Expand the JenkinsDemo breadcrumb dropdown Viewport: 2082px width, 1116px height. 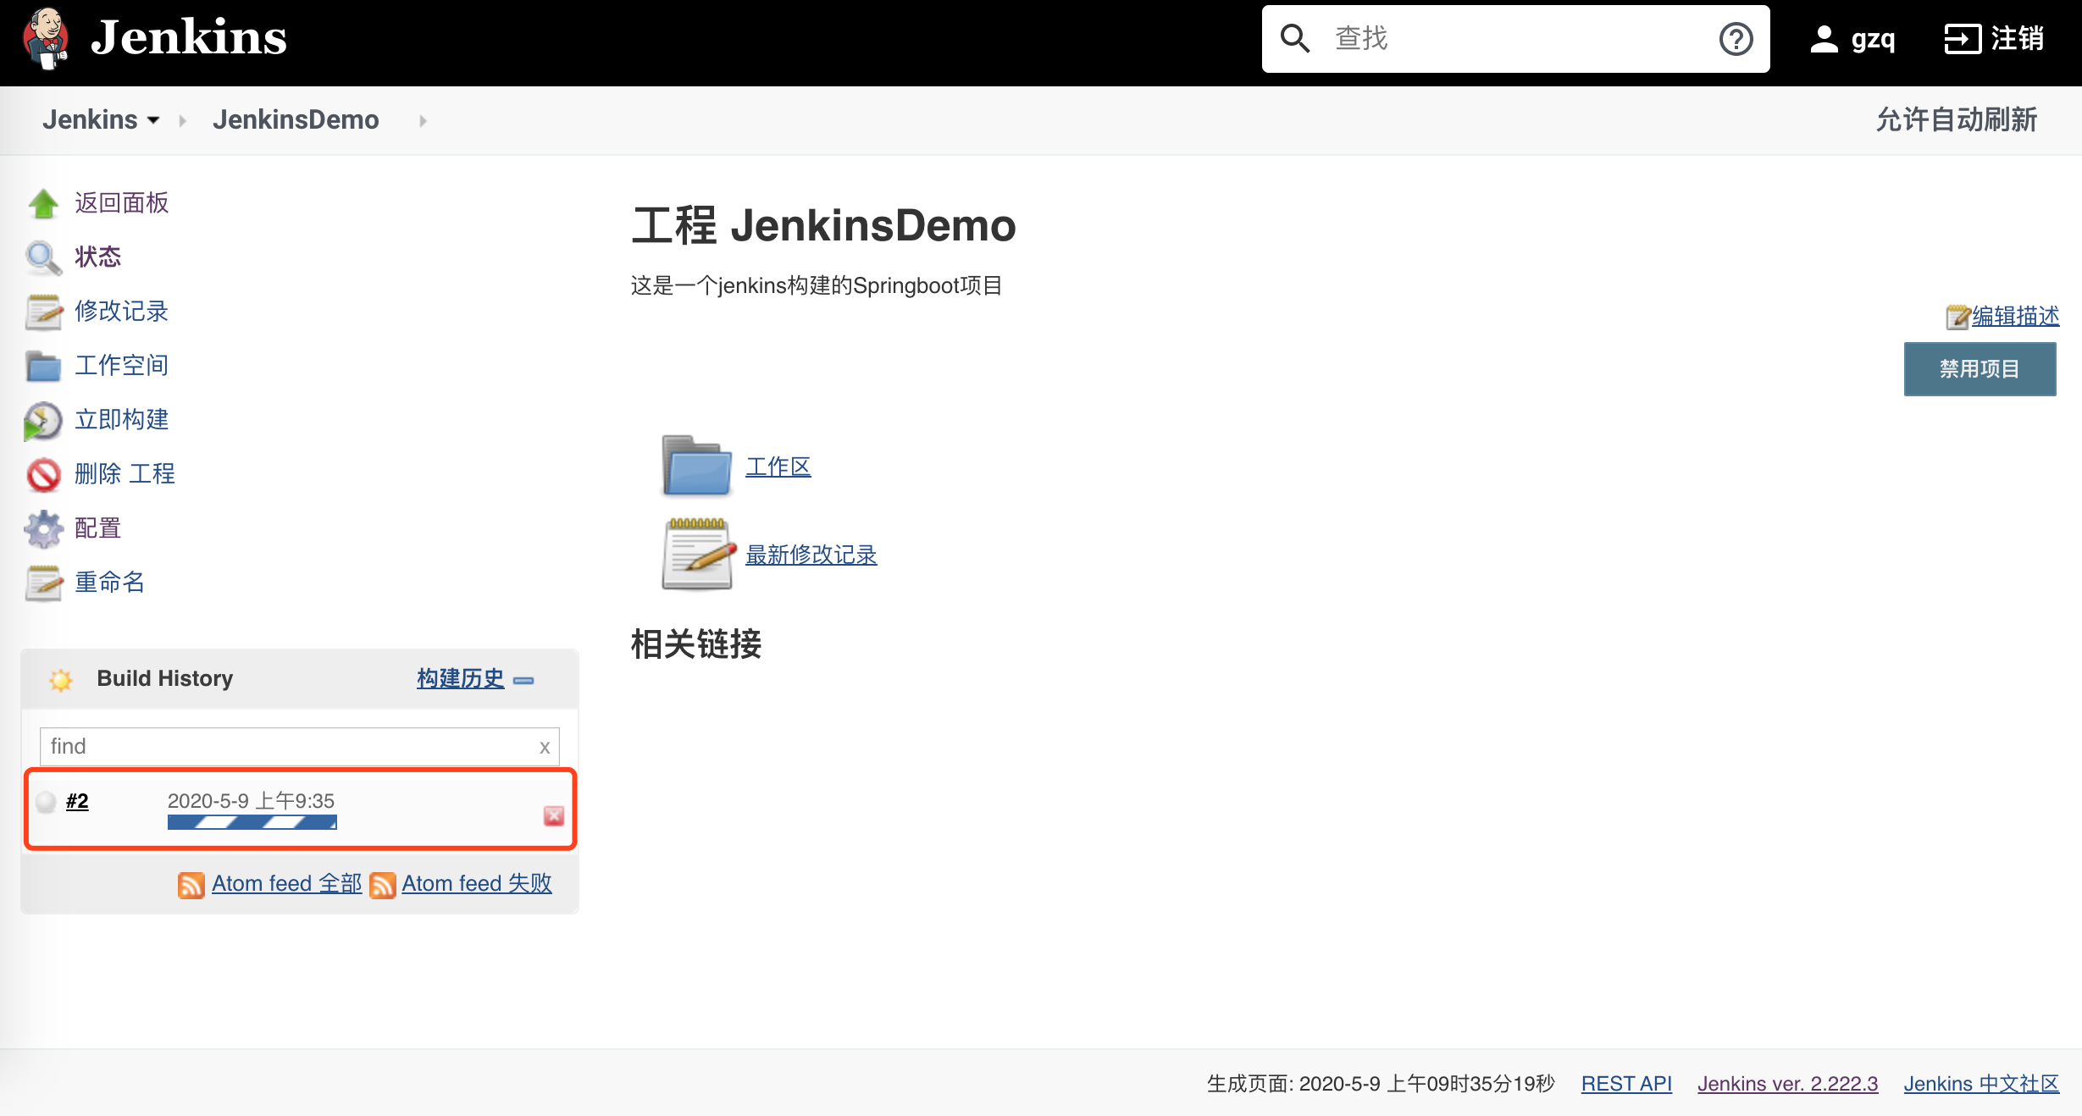423,119
